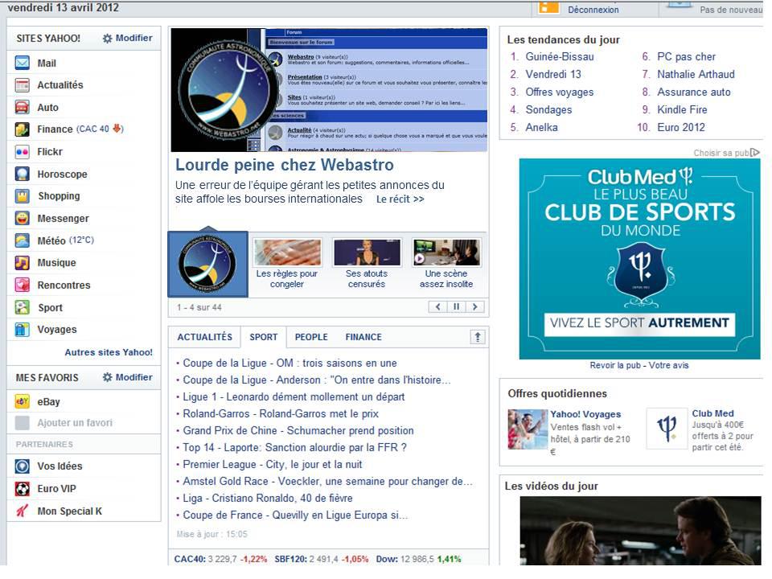This screenshot has width=772, height=579.
Task: Open Nathalie Arthaud trend
Action: click(696, 74)
